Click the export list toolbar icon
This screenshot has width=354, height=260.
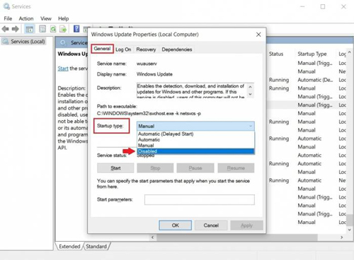point(63,29)
